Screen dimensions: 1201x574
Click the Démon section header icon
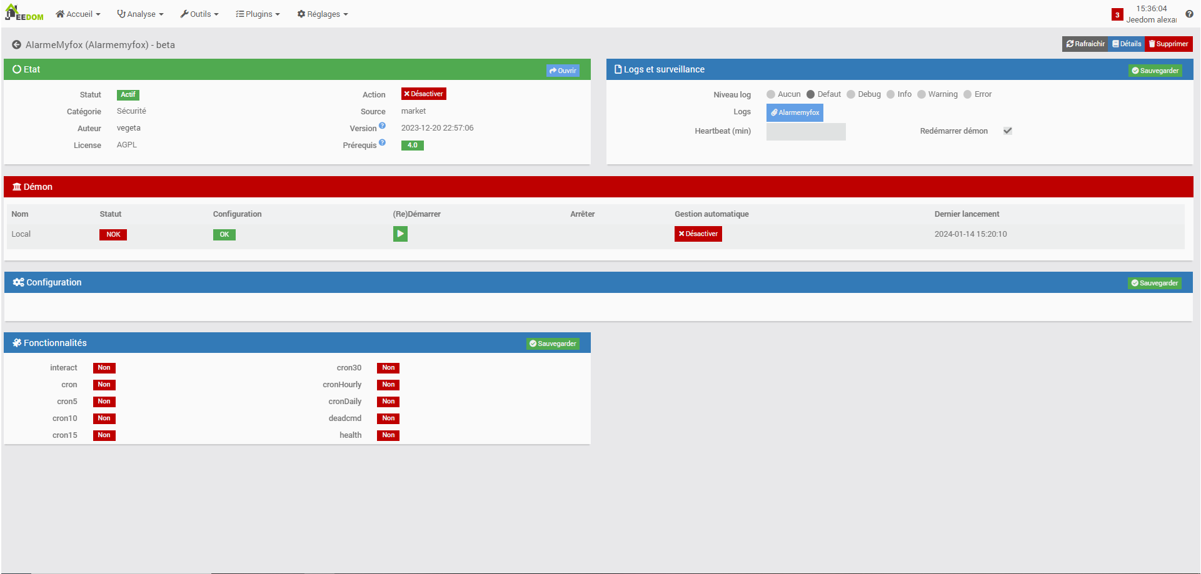pyautogui.click(x=17, y=187)
